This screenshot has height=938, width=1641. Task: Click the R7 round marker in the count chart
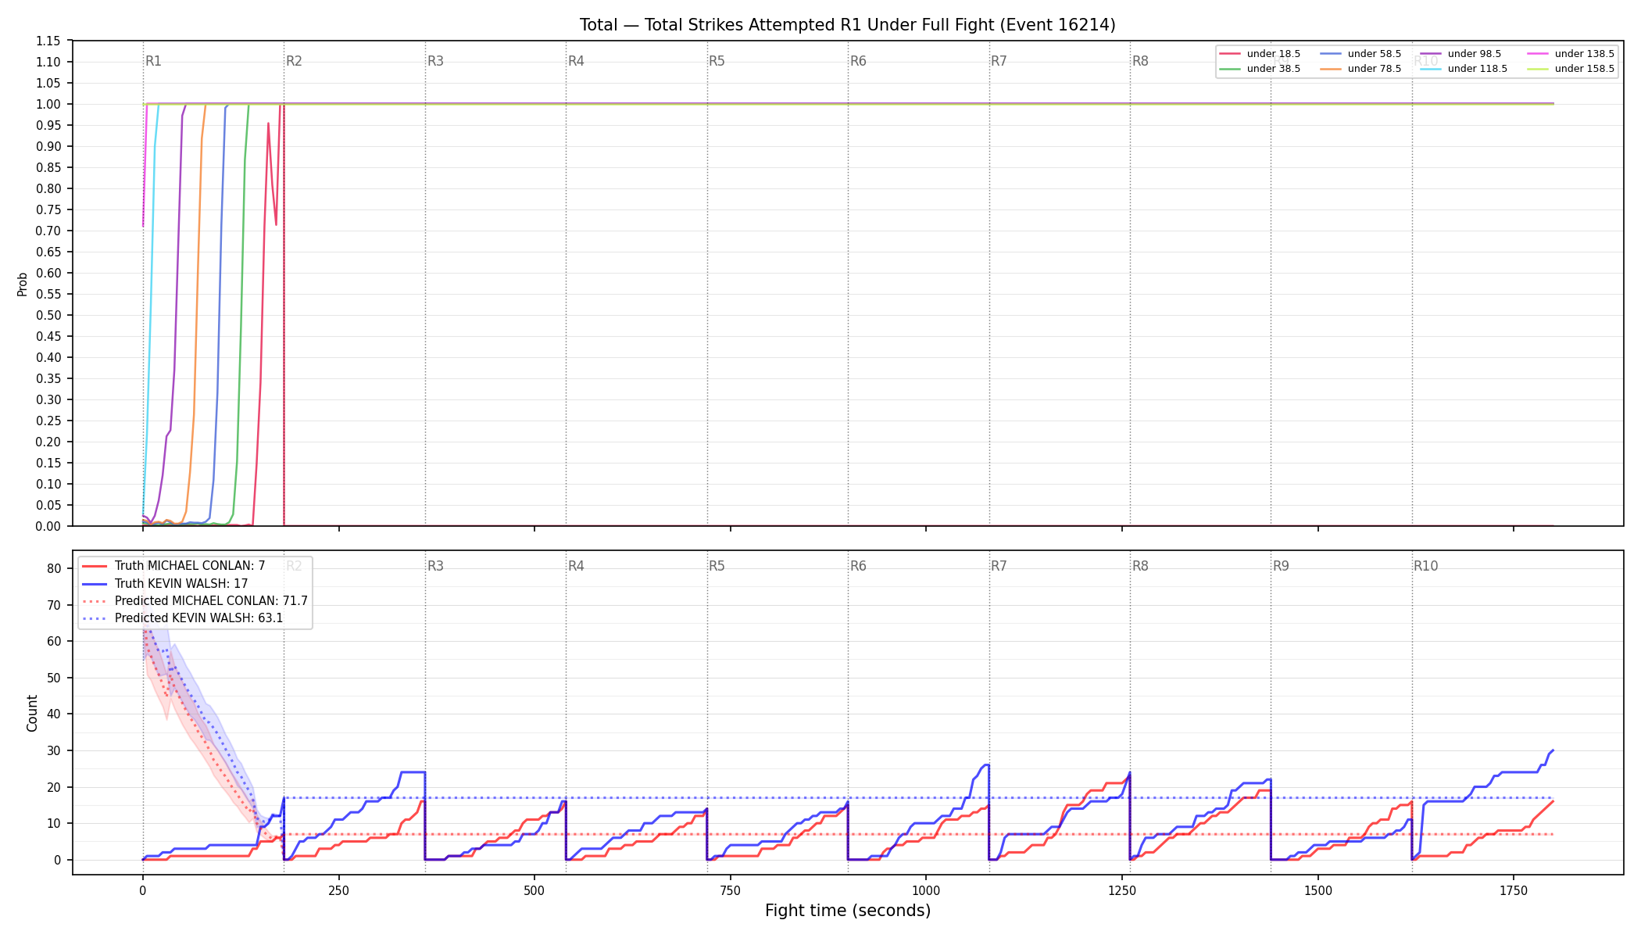(x=999, y=566)
